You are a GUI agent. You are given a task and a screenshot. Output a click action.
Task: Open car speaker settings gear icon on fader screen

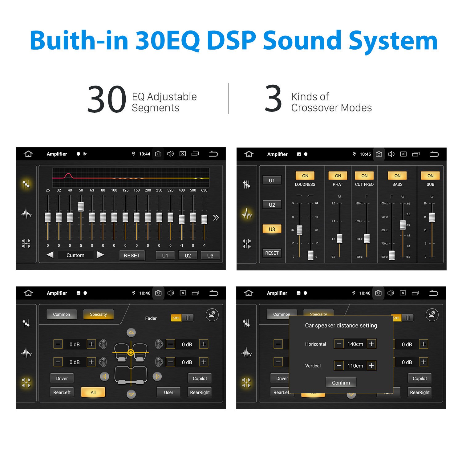(x=212, y=315)
